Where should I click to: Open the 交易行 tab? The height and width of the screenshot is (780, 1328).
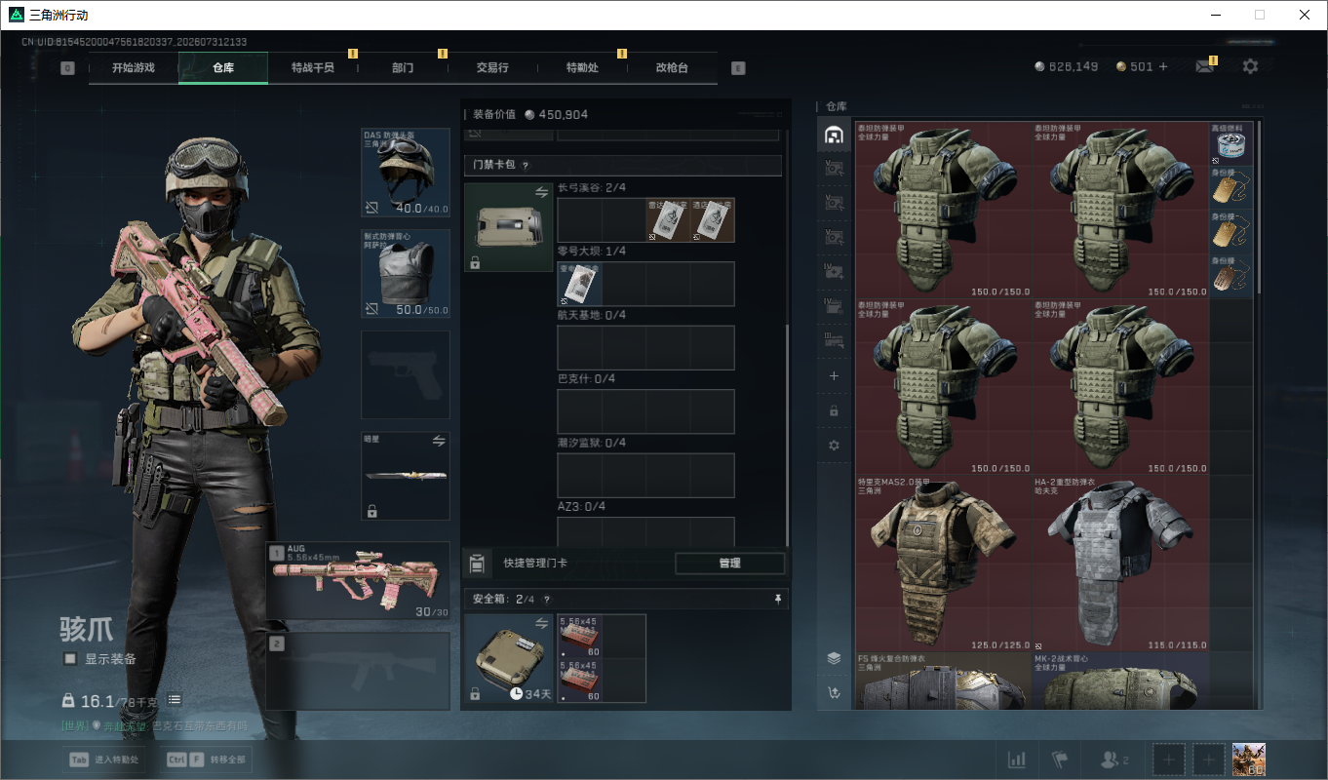(492, 68)
